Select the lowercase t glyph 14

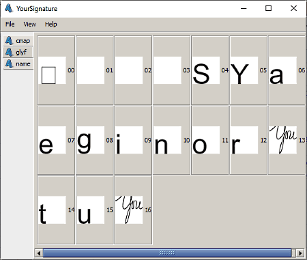pyautogui.click(x=56, y=210)
